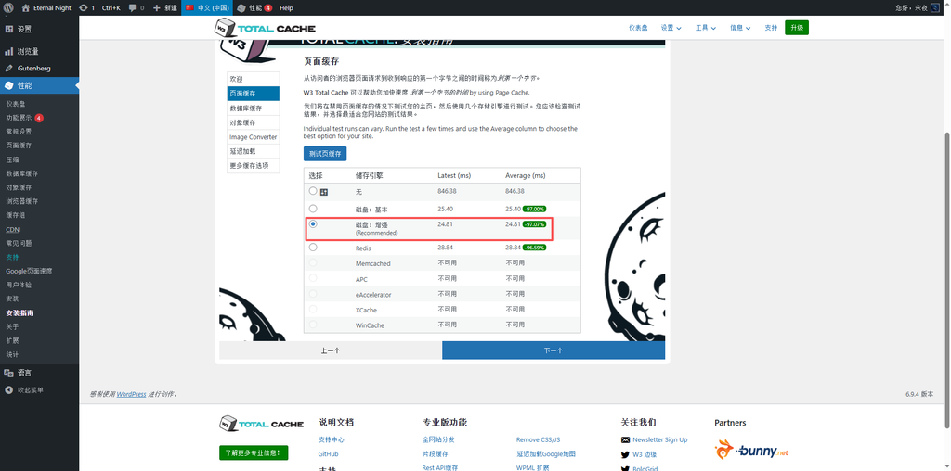Open the Help admin bar item
The height and width of the screenshot is (471, 951).
coord(286,7)
